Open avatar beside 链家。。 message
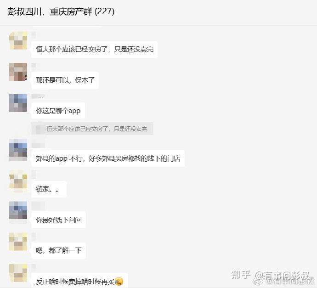The height and width of the screenshot is (288, 317). 18,181
